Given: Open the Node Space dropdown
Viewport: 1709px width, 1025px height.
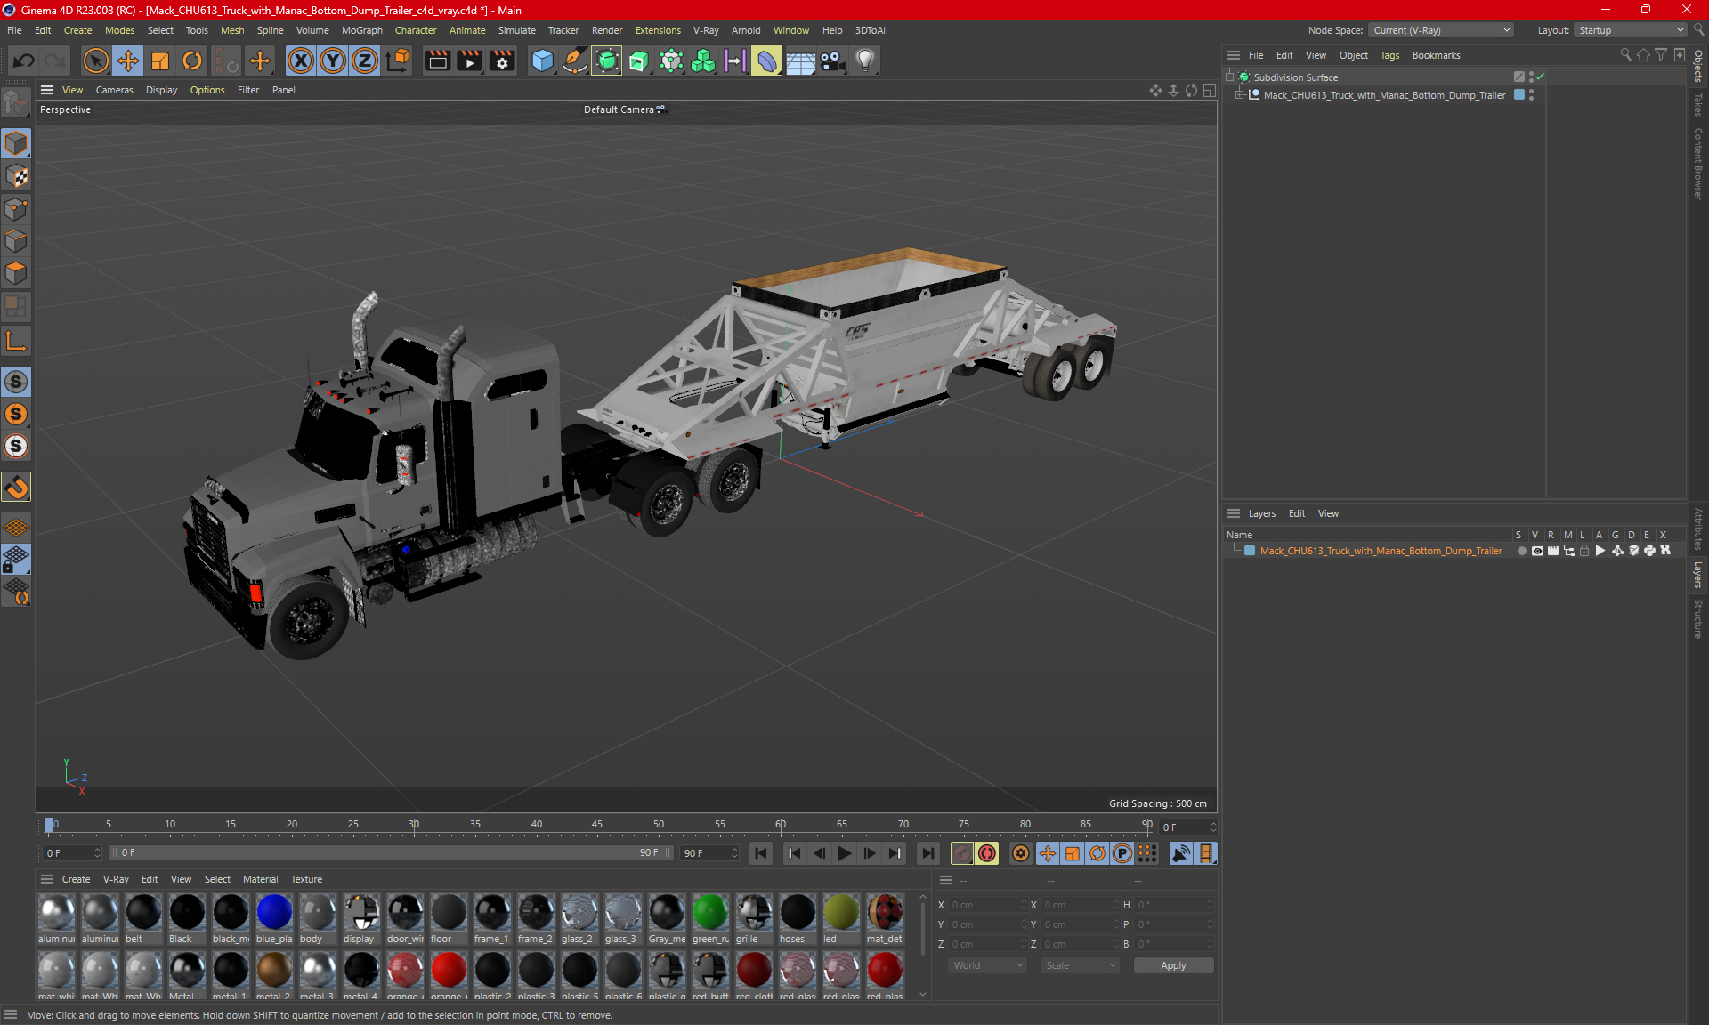Looking at the screenshot, I should (1441, 30).
